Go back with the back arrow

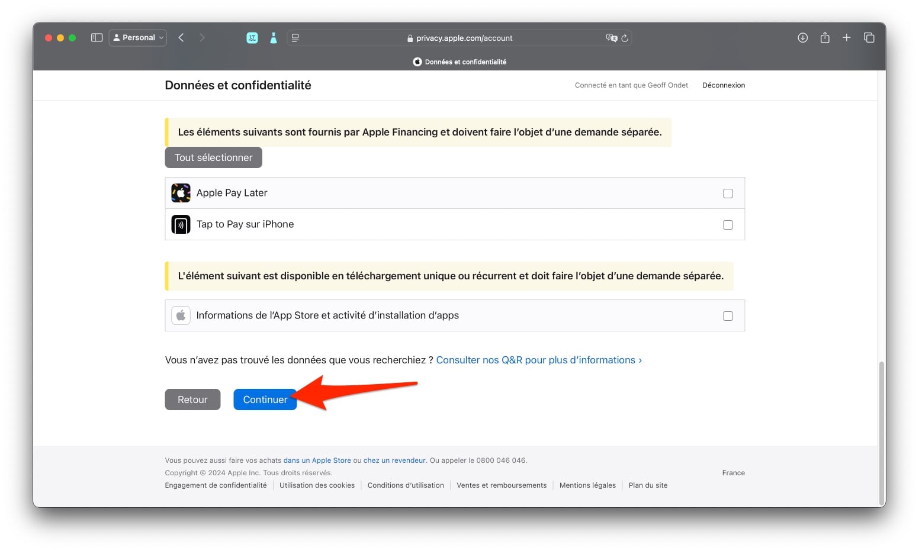[x=181, y=38]
